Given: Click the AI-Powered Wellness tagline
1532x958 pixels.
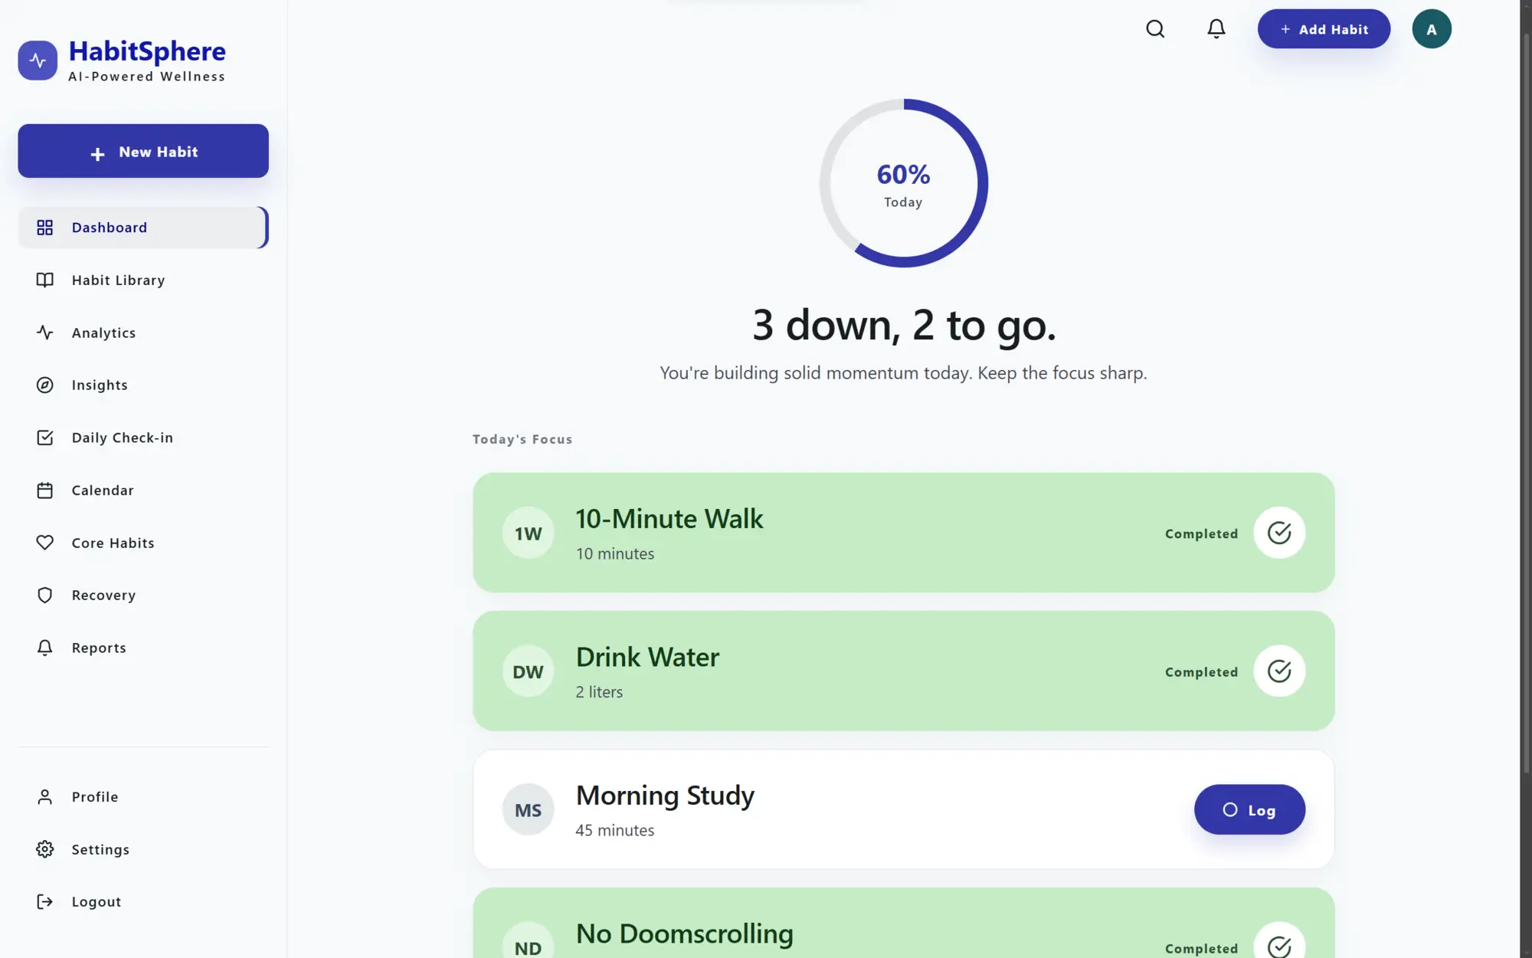Looking at the screenshot, I should tap(147, 77).
